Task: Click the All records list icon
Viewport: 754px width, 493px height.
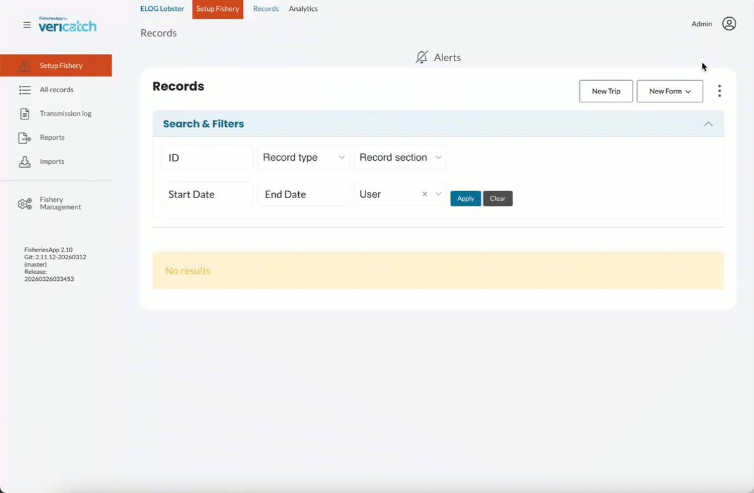Action: click(x=25, y=90)
